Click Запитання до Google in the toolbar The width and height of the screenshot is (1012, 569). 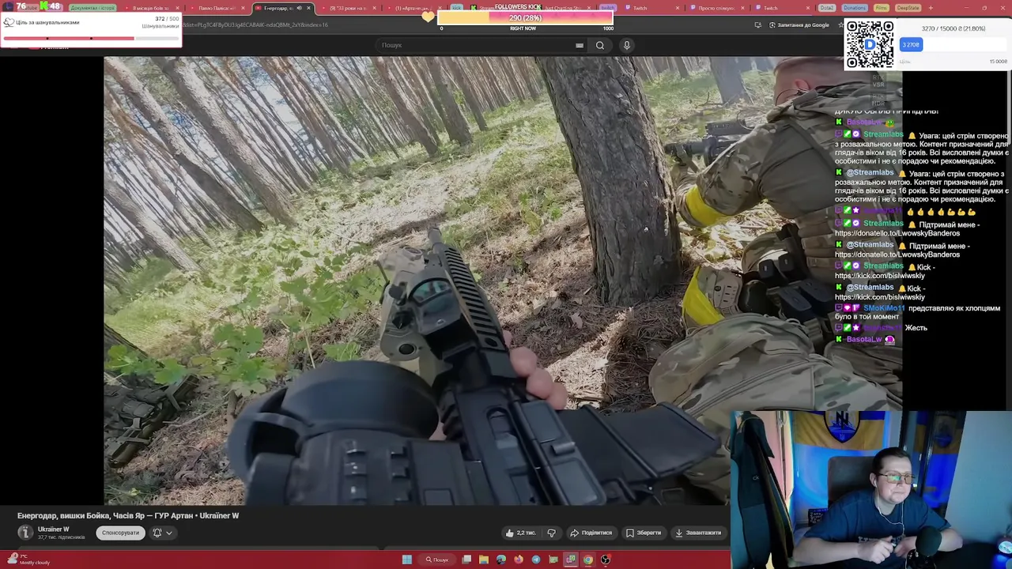point(800,24)
